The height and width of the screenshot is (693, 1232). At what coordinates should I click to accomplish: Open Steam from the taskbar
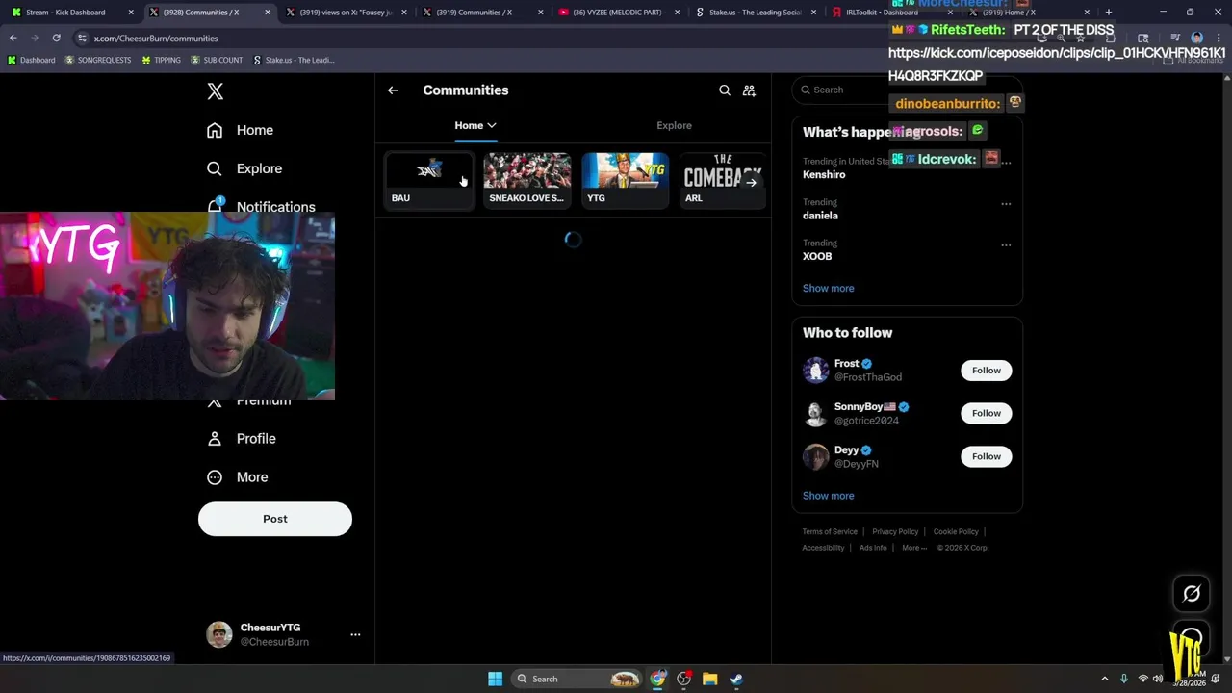(x=736, y=679)
